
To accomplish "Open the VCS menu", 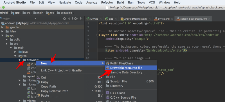I will pos(152,3).
